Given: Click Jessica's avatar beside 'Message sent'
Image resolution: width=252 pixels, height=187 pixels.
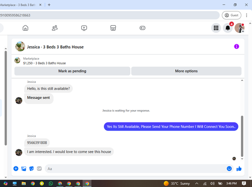Looking at the screenshot, I should (19, 101).
